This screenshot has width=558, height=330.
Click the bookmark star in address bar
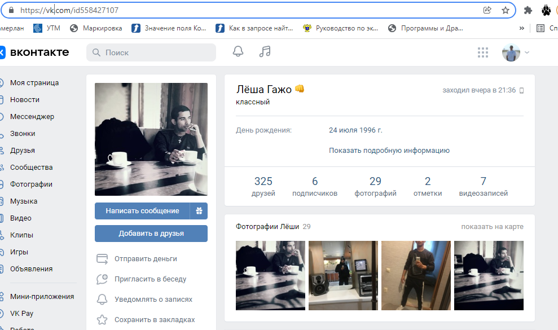point(506,10)
